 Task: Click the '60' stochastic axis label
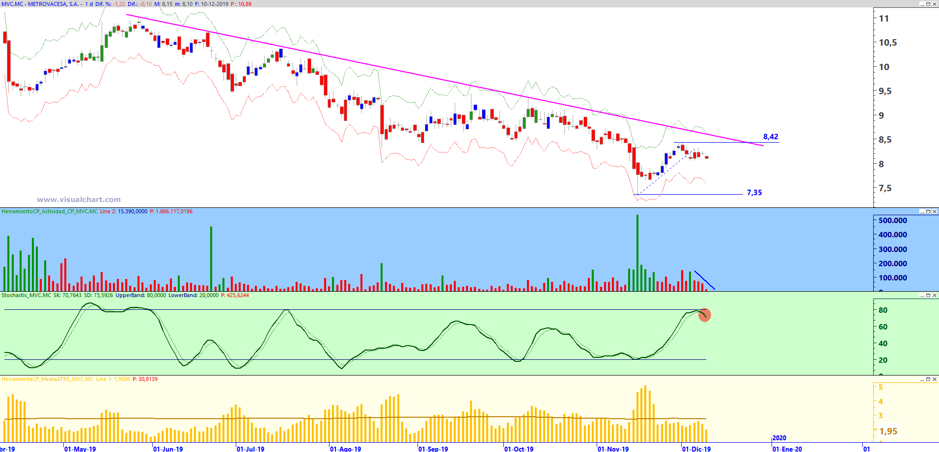883,326
